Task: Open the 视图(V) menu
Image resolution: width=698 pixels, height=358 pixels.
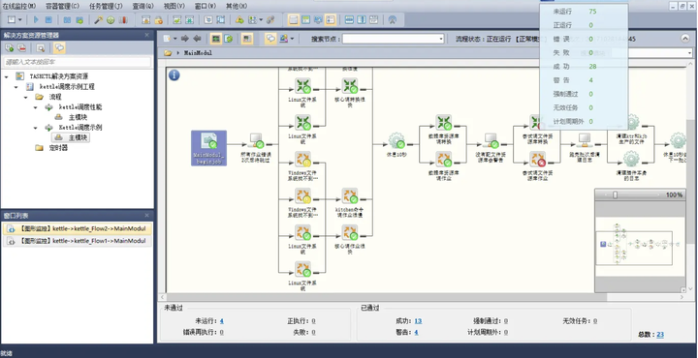Action: coord(174,6)
